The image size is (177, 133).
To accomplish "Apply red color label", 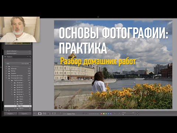I will point(101,114).
